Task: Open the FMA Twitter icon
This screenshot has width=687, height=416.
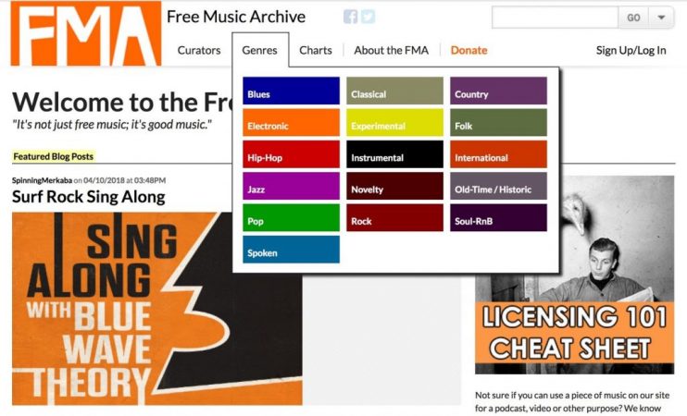Action: click(368, 17)
